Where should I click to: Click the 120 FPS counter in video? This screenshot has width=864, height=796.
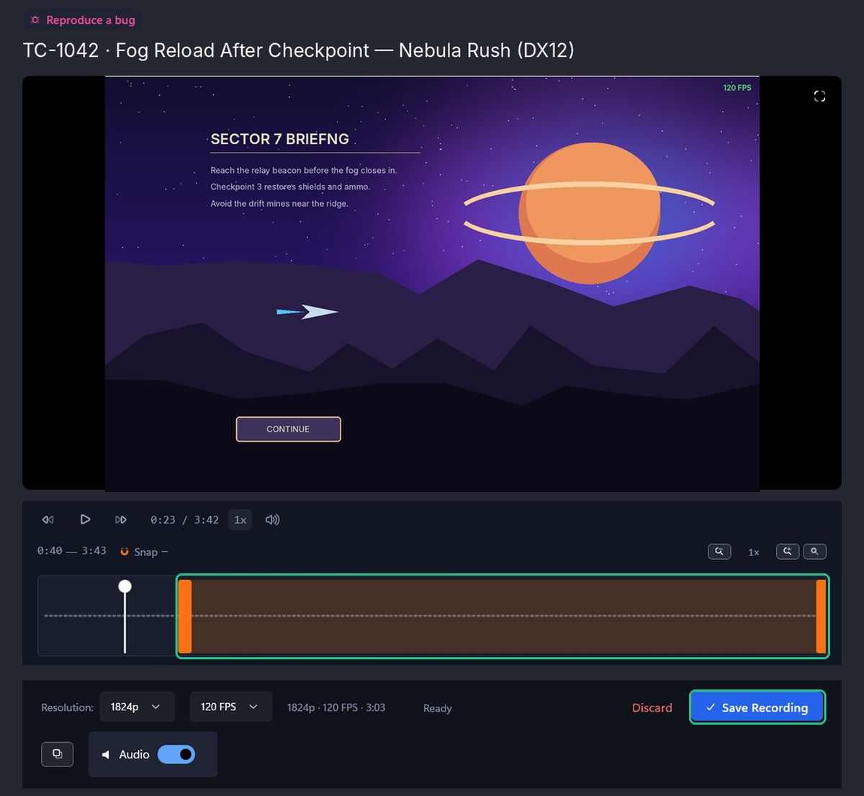[x=737, y=88]
